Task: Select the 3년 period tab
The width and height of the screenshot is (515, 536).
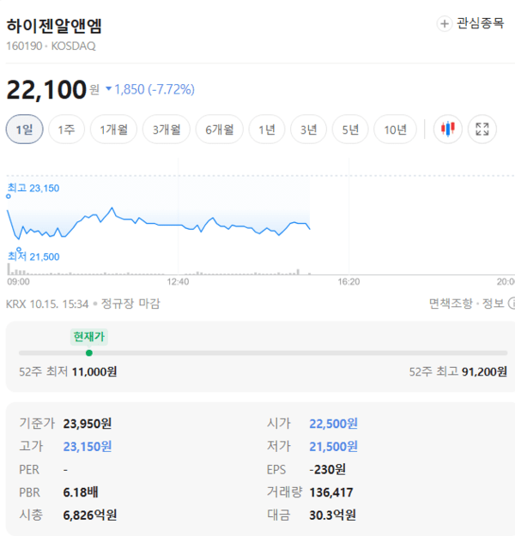Action: (308, 129)
